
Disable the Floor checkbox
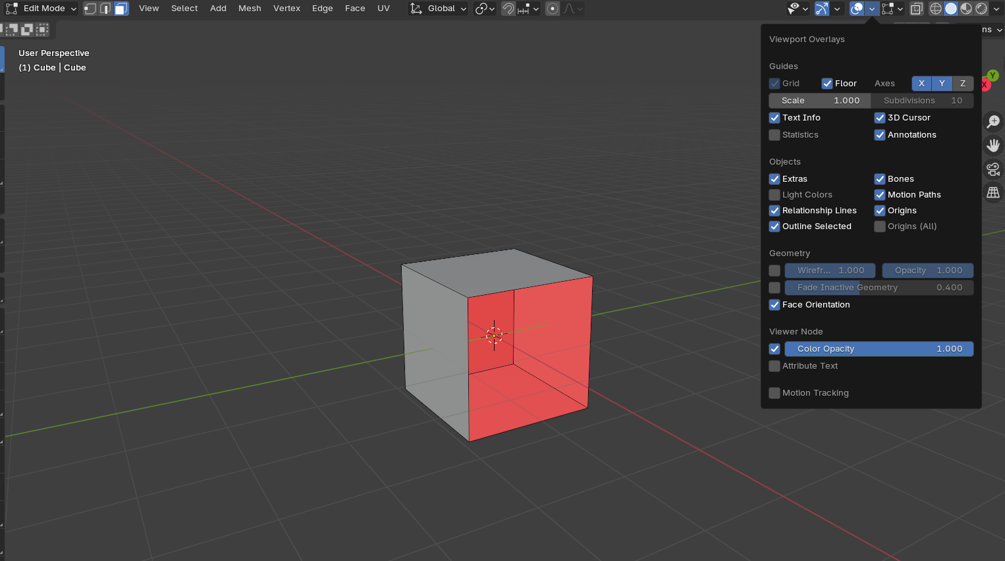[827, 84]
